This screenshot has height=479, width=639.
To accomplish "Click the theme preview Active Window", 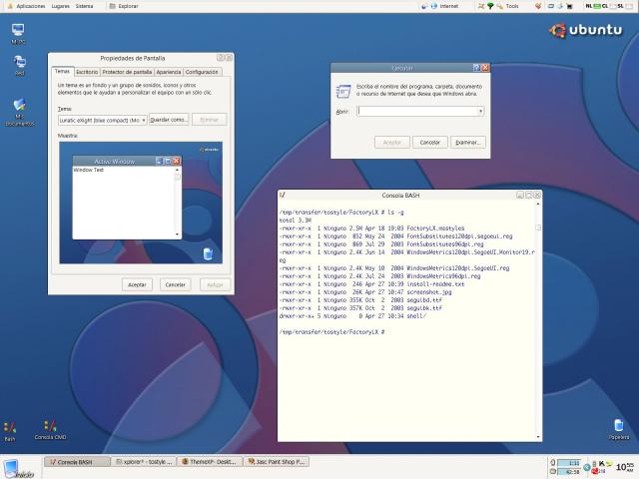I will pos(127,198).
